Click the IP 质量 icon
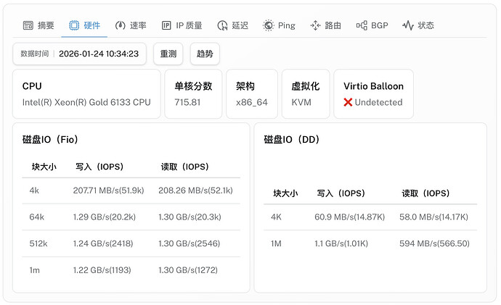 pos(166,25)
